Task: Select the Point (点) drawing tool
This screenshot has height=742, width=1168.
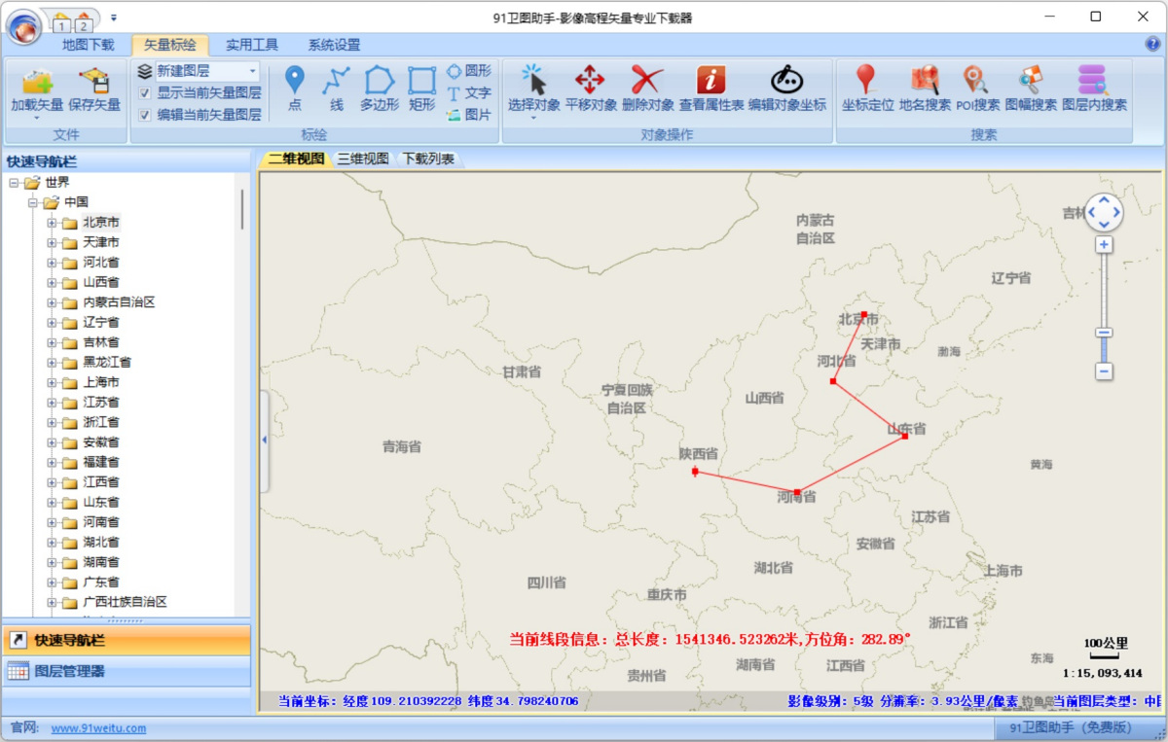Action: click(294, 88)
